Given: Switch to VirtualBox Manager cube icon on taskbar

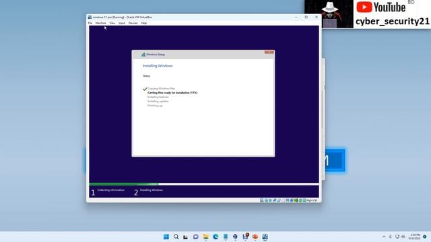Looking at the screenshot, I should 235,237.
